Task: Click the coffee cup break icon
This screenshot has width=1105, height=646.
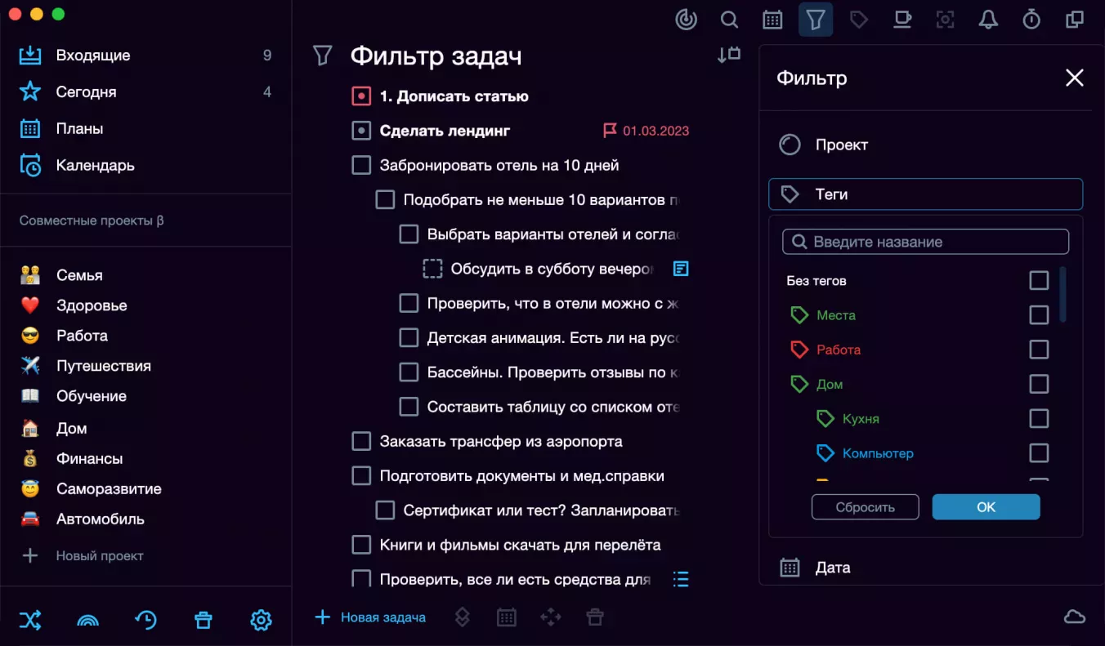Action: 901,20
